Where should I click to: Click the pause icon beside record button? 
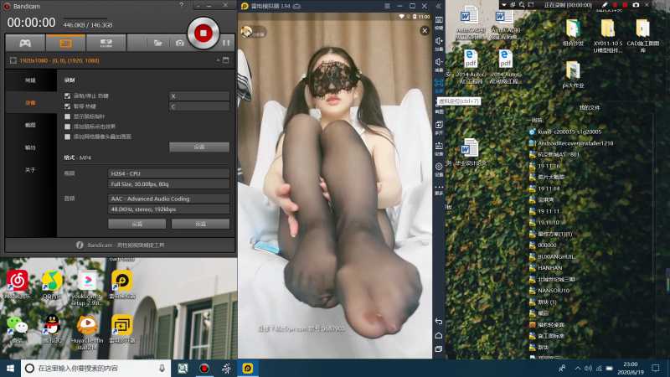pyautogui.click(x=224, y=42)
